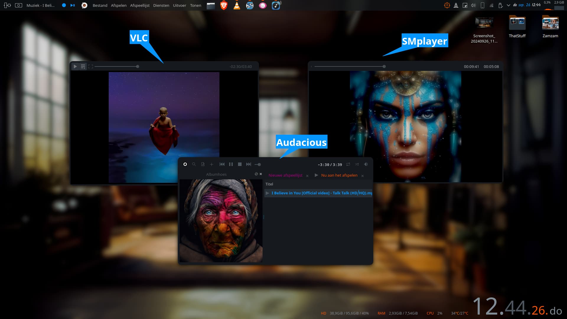Click the volume icon in Audacious

[366, 164]
